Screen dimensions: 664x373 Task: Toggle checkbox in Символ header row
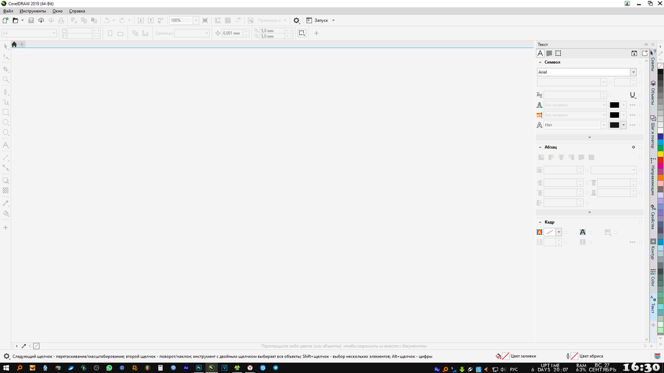coord(641,62)
